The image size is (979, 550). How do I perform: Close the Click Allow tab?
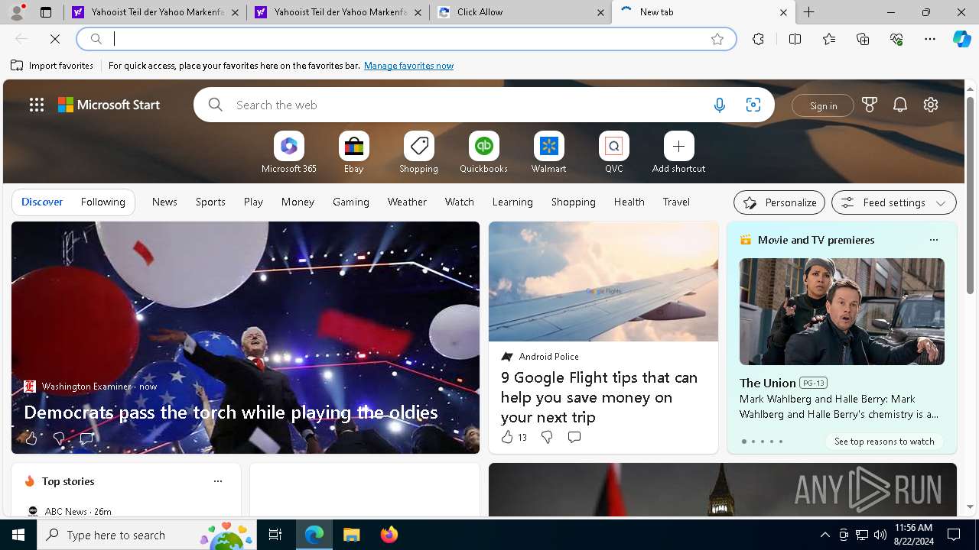(600, 12)
